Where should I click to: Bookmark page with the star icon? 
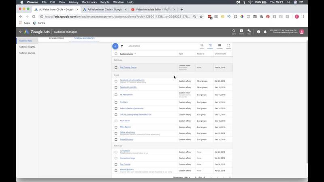pos(201,17)
